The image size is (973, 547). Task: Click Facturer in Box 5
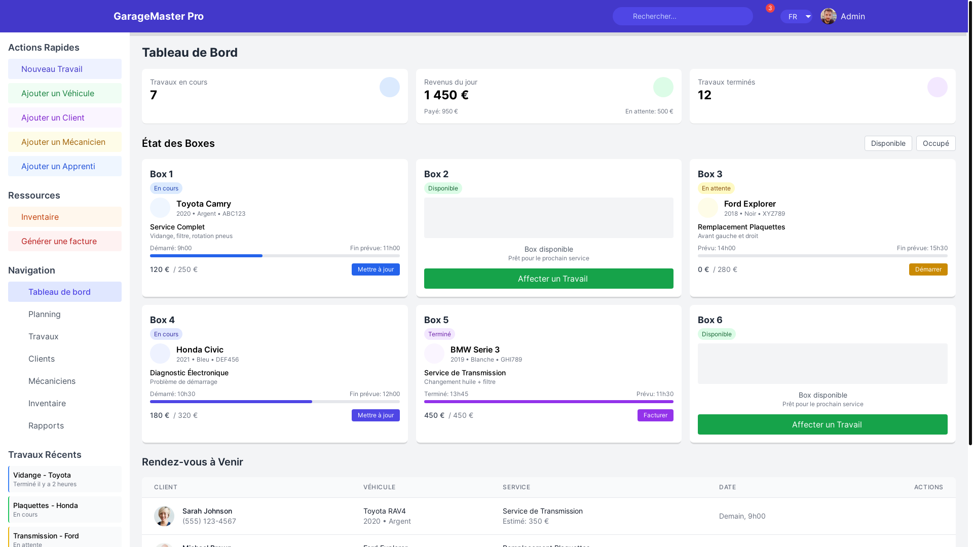click(x=655, y=415)
